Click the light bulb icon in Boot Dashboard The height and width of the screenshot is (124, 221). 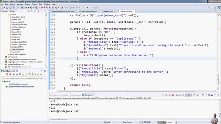[x=33, y=74]
